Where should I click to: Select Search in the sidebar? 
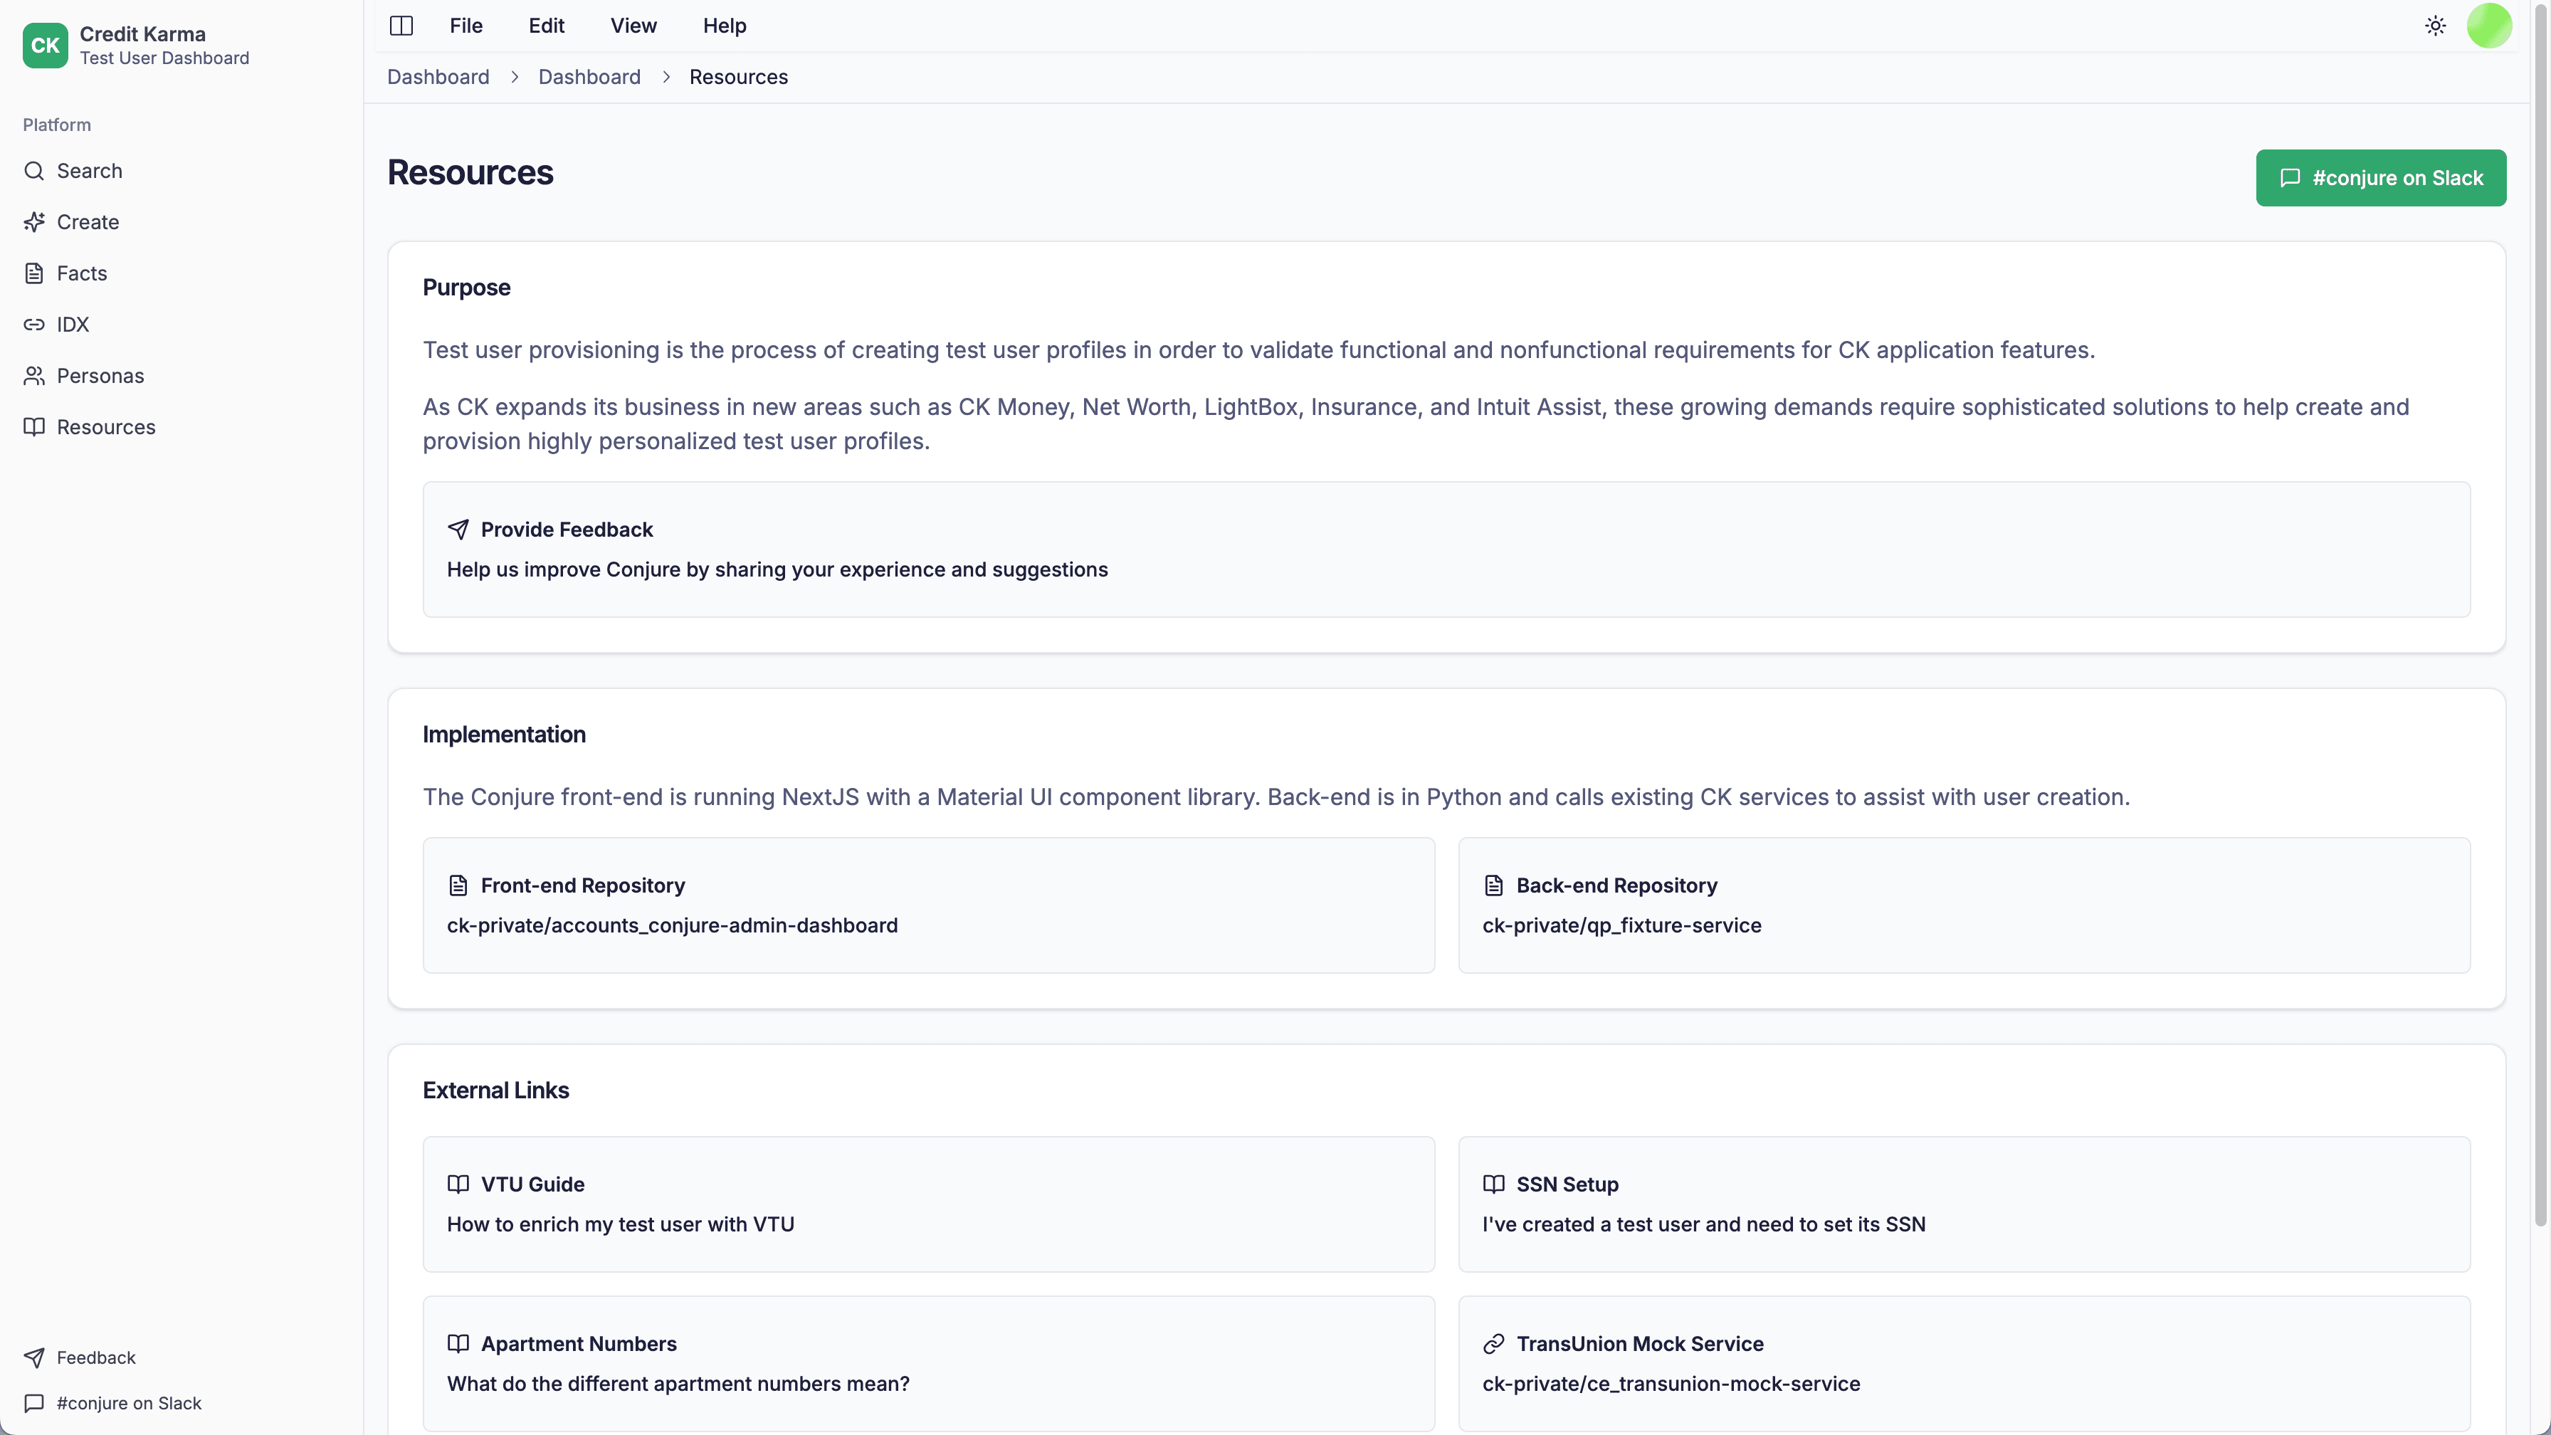coord(89,170)
